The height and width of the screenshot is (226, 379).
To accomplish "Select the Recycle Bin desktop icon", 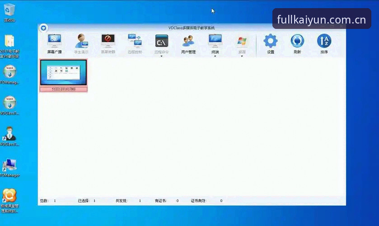I will [x=9, y=13].
